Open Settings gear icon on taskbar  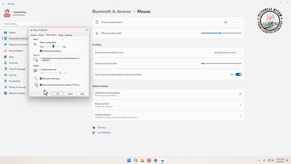(156, 160)
